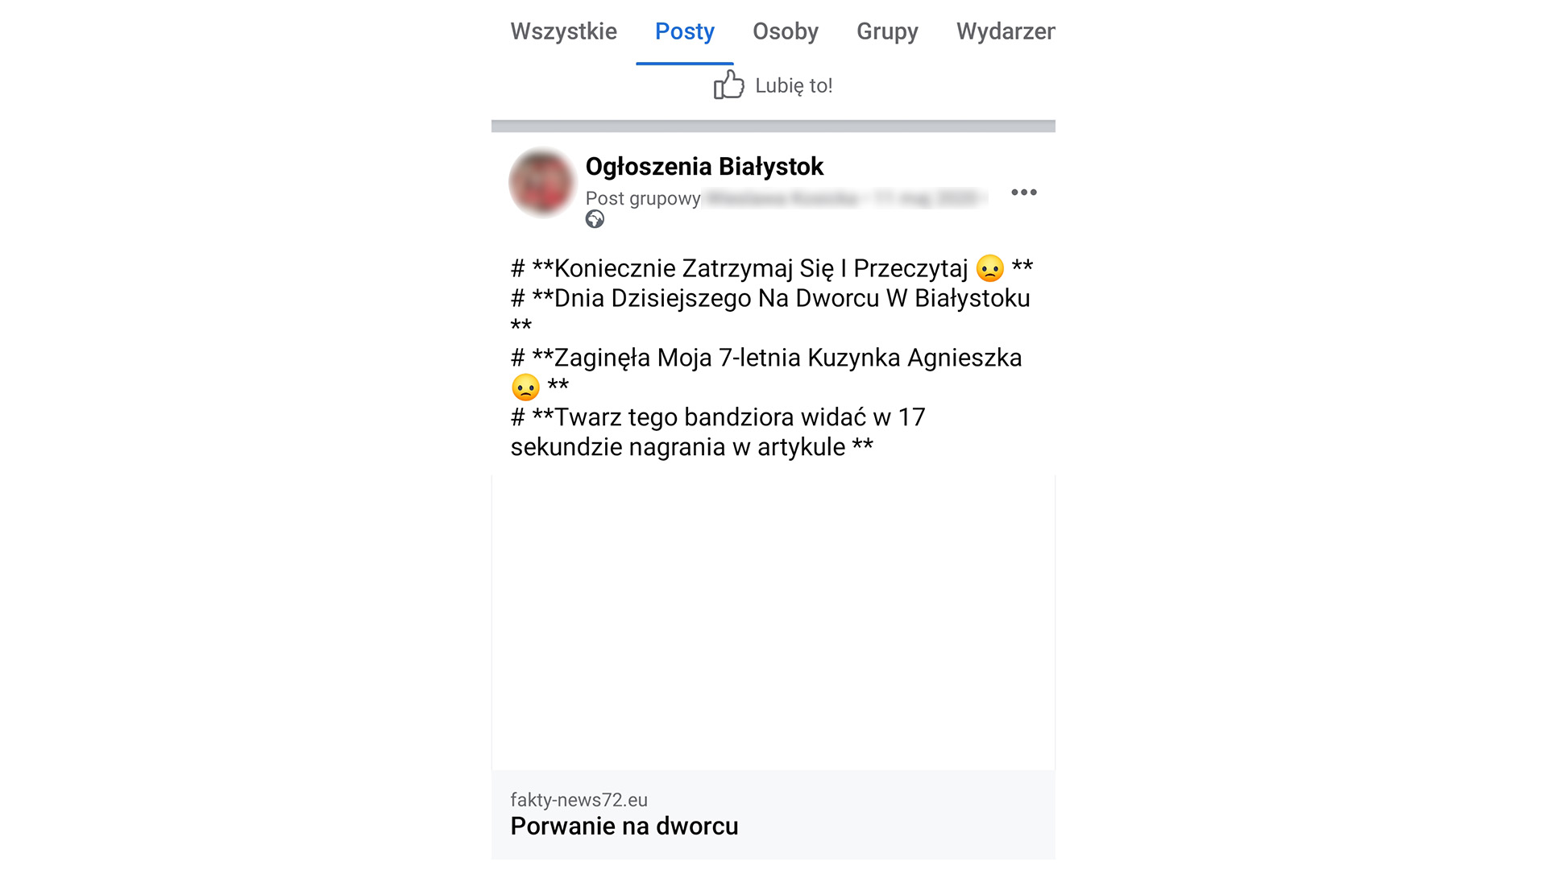1547x870 pixels.
Task: Open the Ogłoszenia Białystok group name
Action: pyautogui.click(x=704, y=167)
